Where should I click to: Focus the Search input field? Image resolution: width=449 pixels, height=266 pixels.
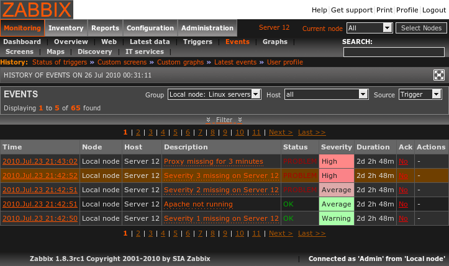[394, 52]
